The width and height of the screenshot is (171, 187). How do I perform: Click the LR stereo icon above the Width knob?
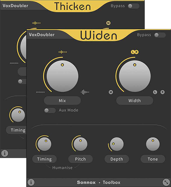tap(135, 52)
